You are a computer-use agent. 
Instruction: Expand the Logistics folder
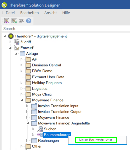(x=21, y=89)
